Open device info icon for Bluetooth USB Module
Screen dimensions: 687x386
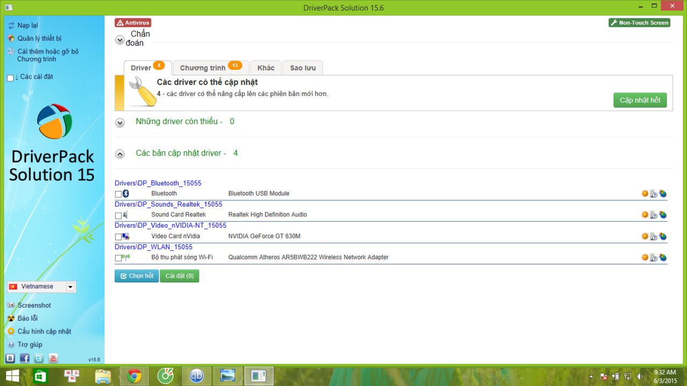click(654, 194)
